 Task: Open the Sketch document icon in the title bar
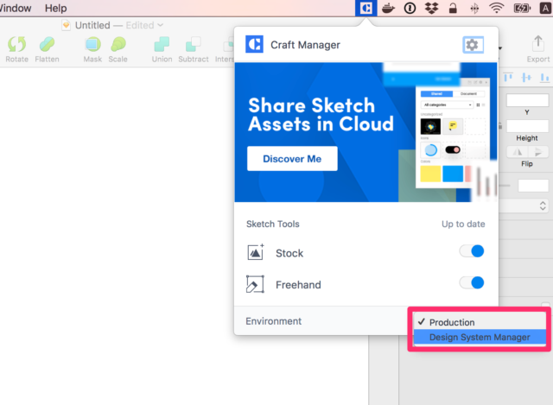point(66,25)
